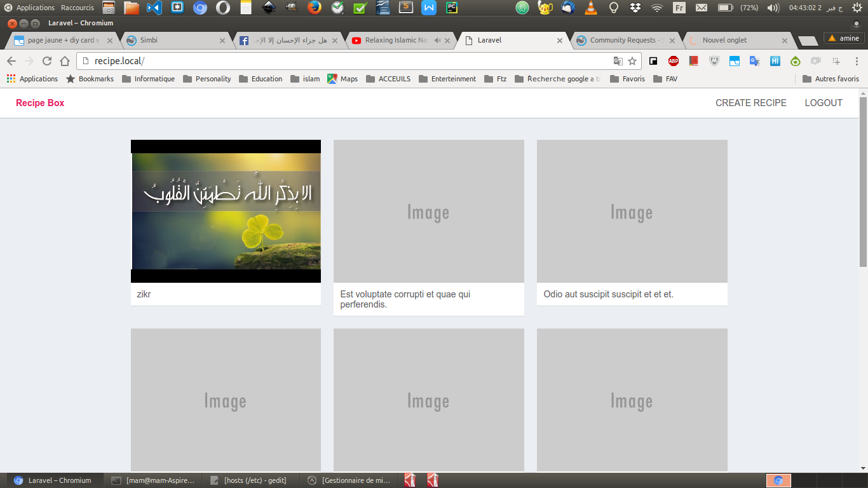Click the Malwarebytes shield extension icon
The height and width of the screenshot is (488, 868).
pyautogui.click(x=714, y=61)
